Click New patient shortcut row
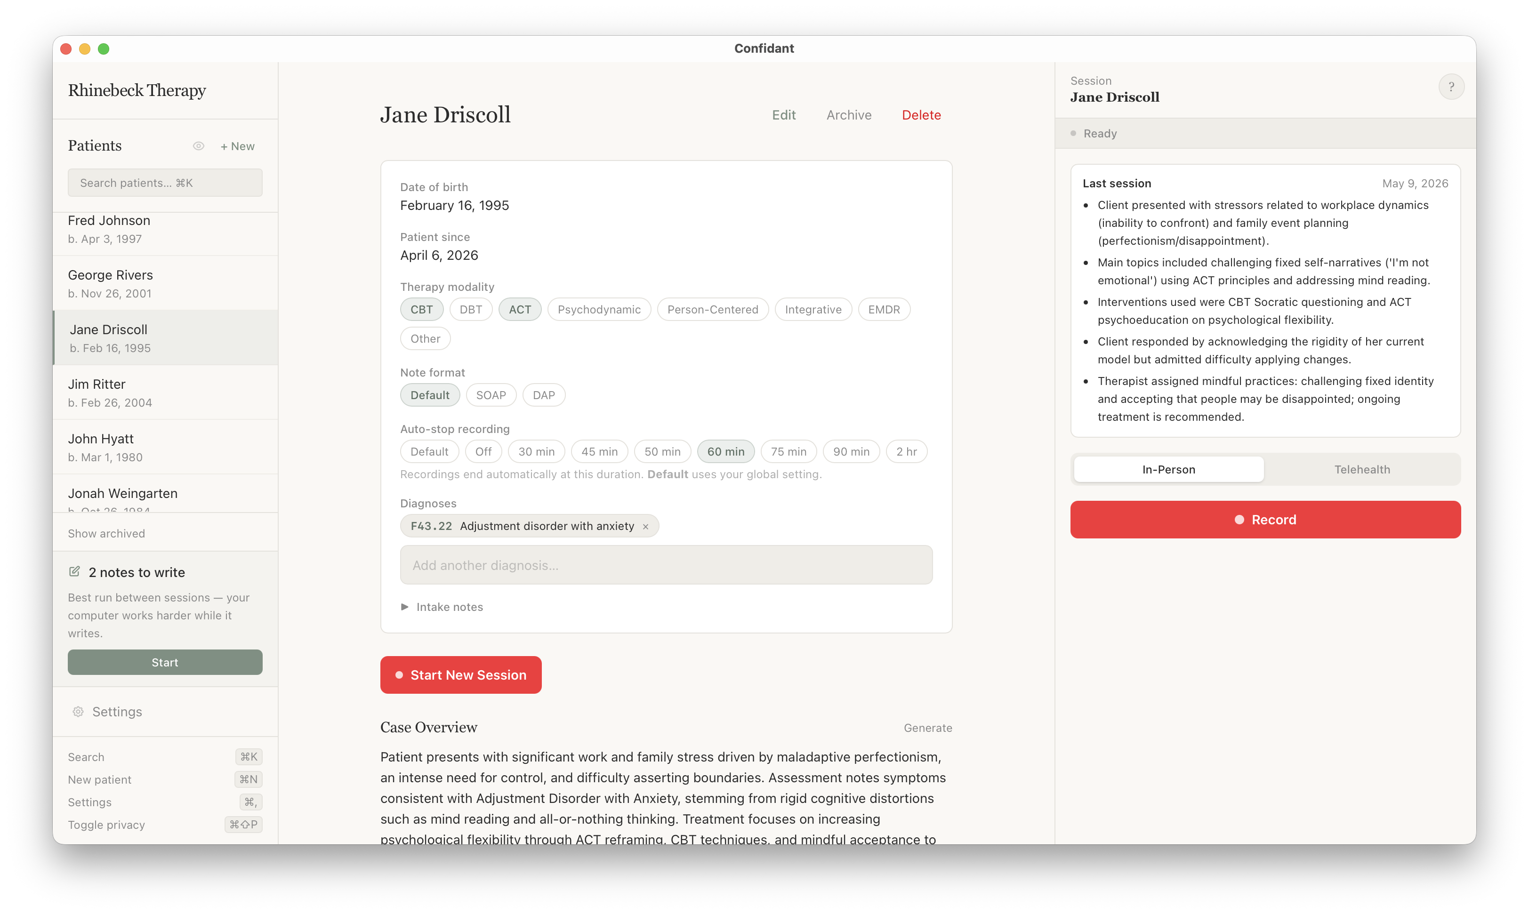The image size is (1529, 914). coord(165,779)
